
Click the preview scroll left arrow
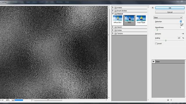click(x=33, y=100)
